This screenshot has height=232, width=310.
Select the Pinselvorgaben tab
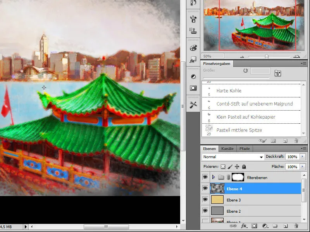[x=217, y=63]
